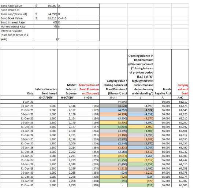The height and width of the screenshot is (188, 205).
Task: Select the 31-Dec-28 date cell
Action: (x=17, y=169)
